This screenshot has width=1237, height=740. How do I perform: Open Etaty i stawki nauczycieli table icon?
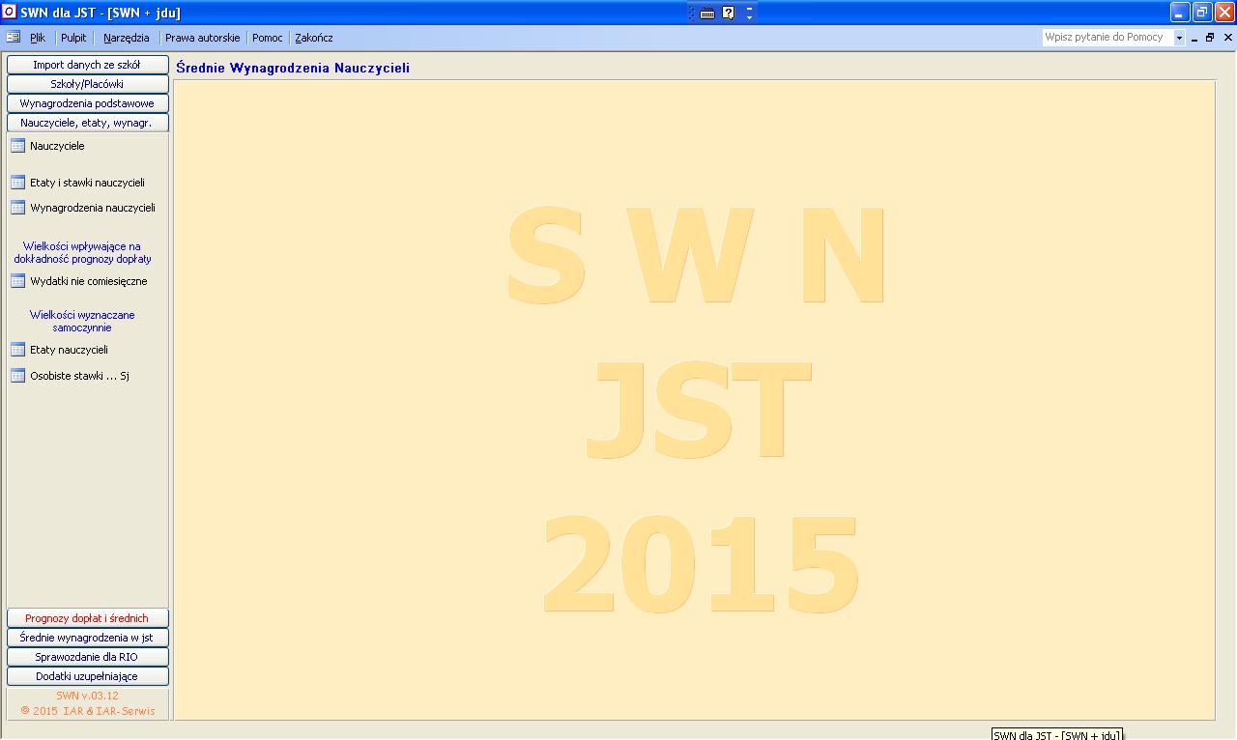click(x=17, y=183)
